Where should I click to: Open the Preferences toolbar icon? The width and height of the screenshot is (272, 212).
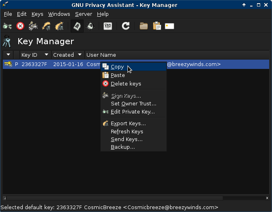coord(108,26)
